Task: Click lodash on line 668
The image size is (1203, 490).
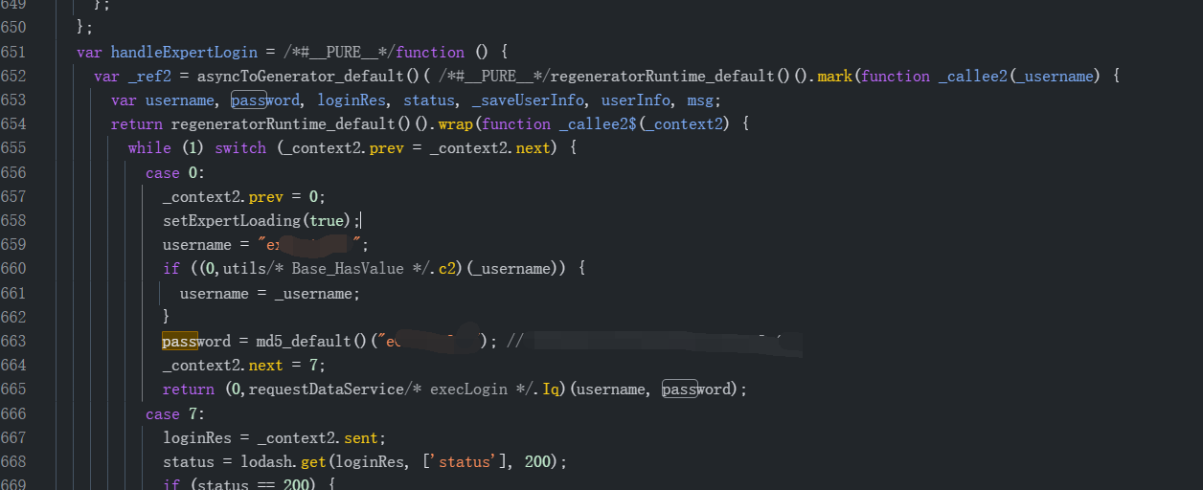Action: point(265,461)
